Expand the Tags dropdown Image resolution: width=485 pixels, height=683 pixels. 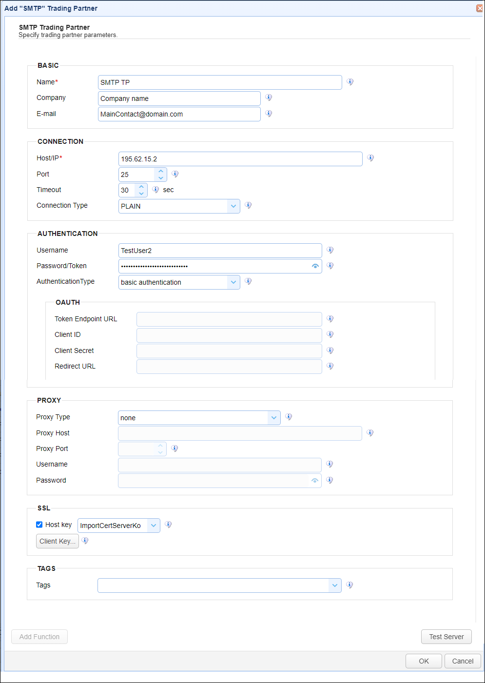tap(335, 585)
